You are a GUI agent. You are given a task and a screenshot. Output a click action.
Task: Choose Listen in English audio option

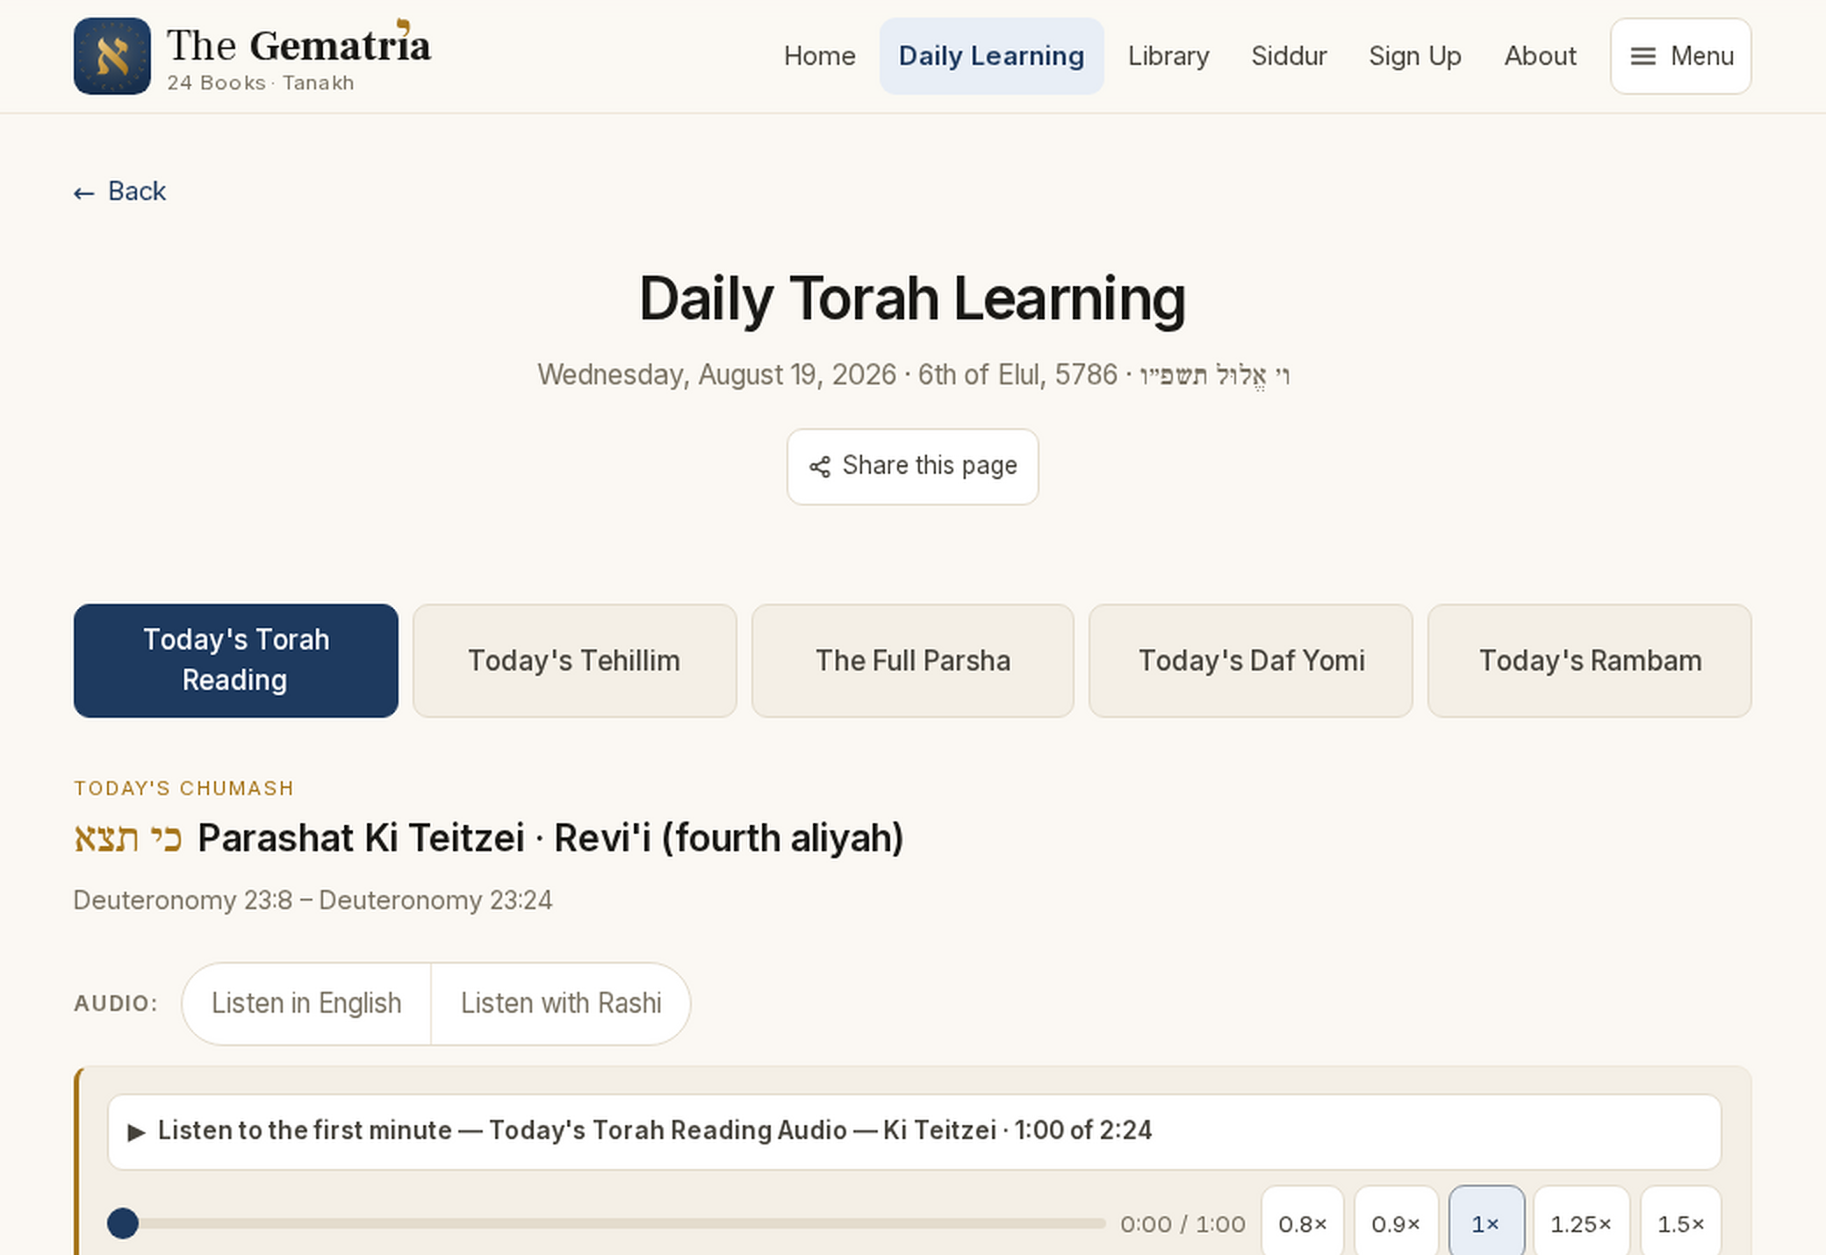click(x=306, y=1003)
